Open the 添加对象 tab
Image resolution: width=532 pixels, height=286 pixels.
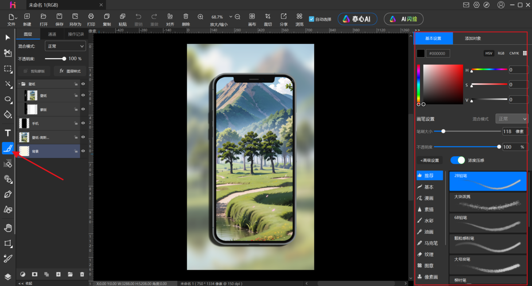(x=473, y=39)
